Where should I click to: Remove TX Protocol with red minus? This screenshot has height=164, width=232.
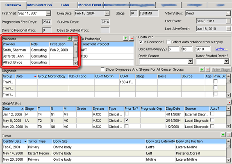132,38
